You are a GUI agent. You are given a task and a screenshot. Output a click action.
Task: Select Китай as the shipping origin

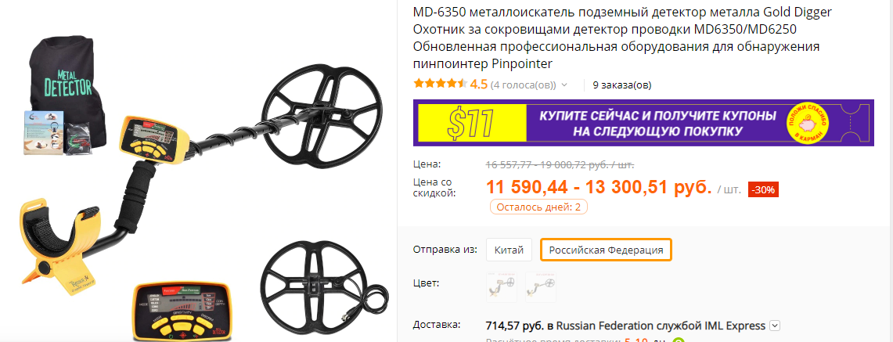pos(510,250)
